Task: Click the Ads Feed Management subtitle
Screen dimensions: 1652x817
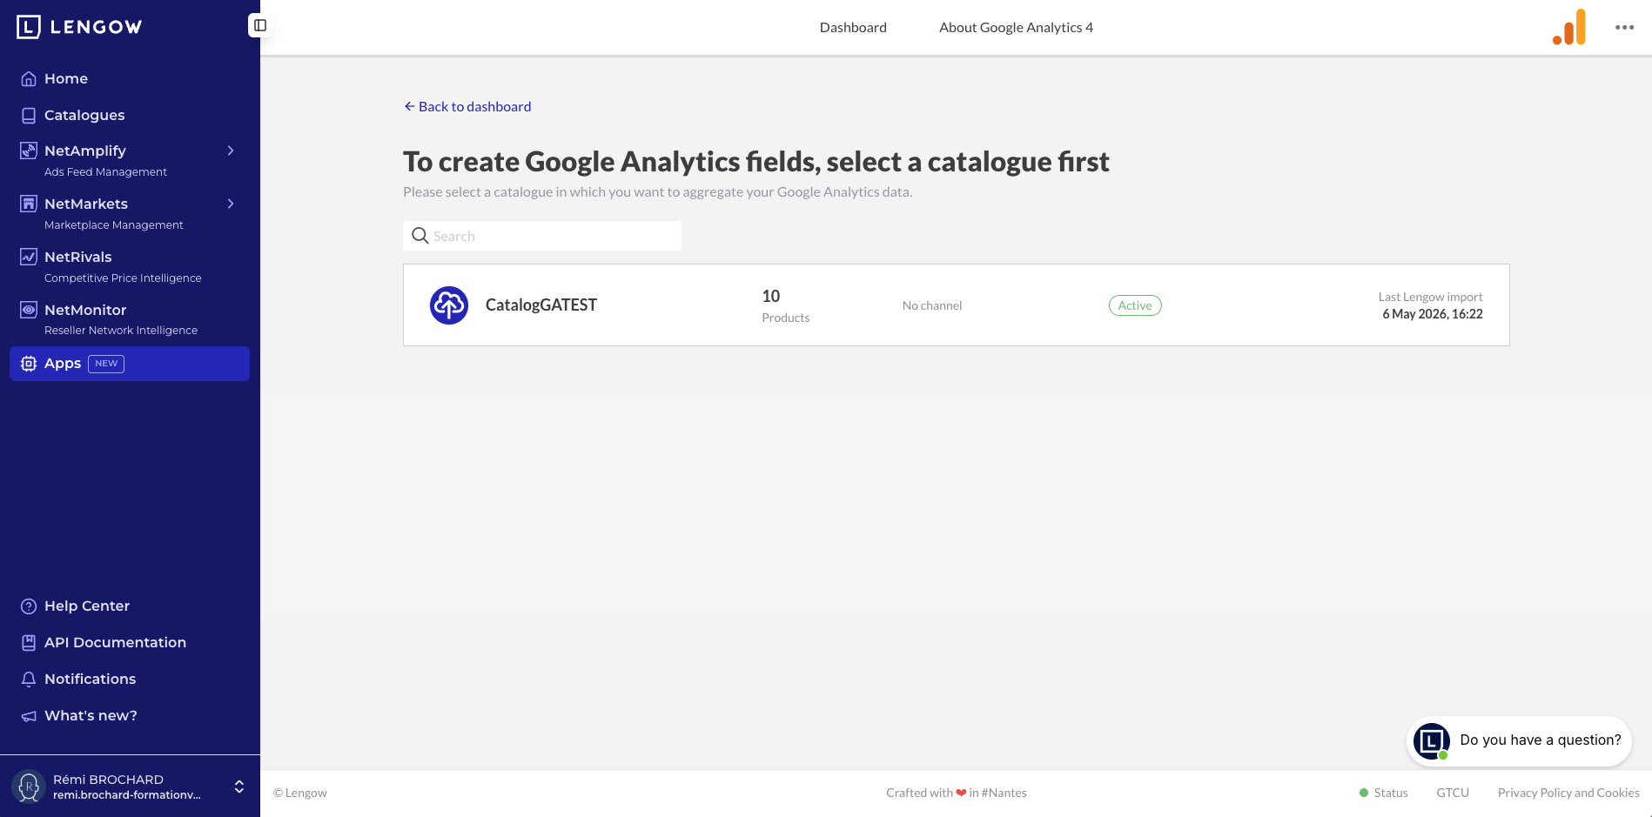Action: point(105,172)
